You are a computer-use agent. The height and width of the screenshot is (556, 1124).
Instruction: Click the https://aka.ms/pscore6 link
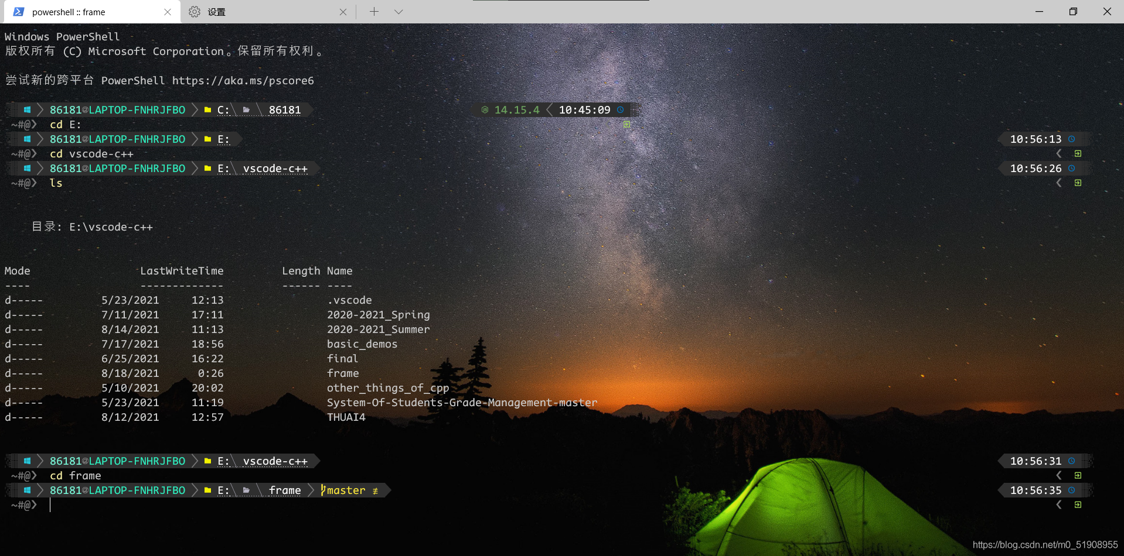point(243,81)
